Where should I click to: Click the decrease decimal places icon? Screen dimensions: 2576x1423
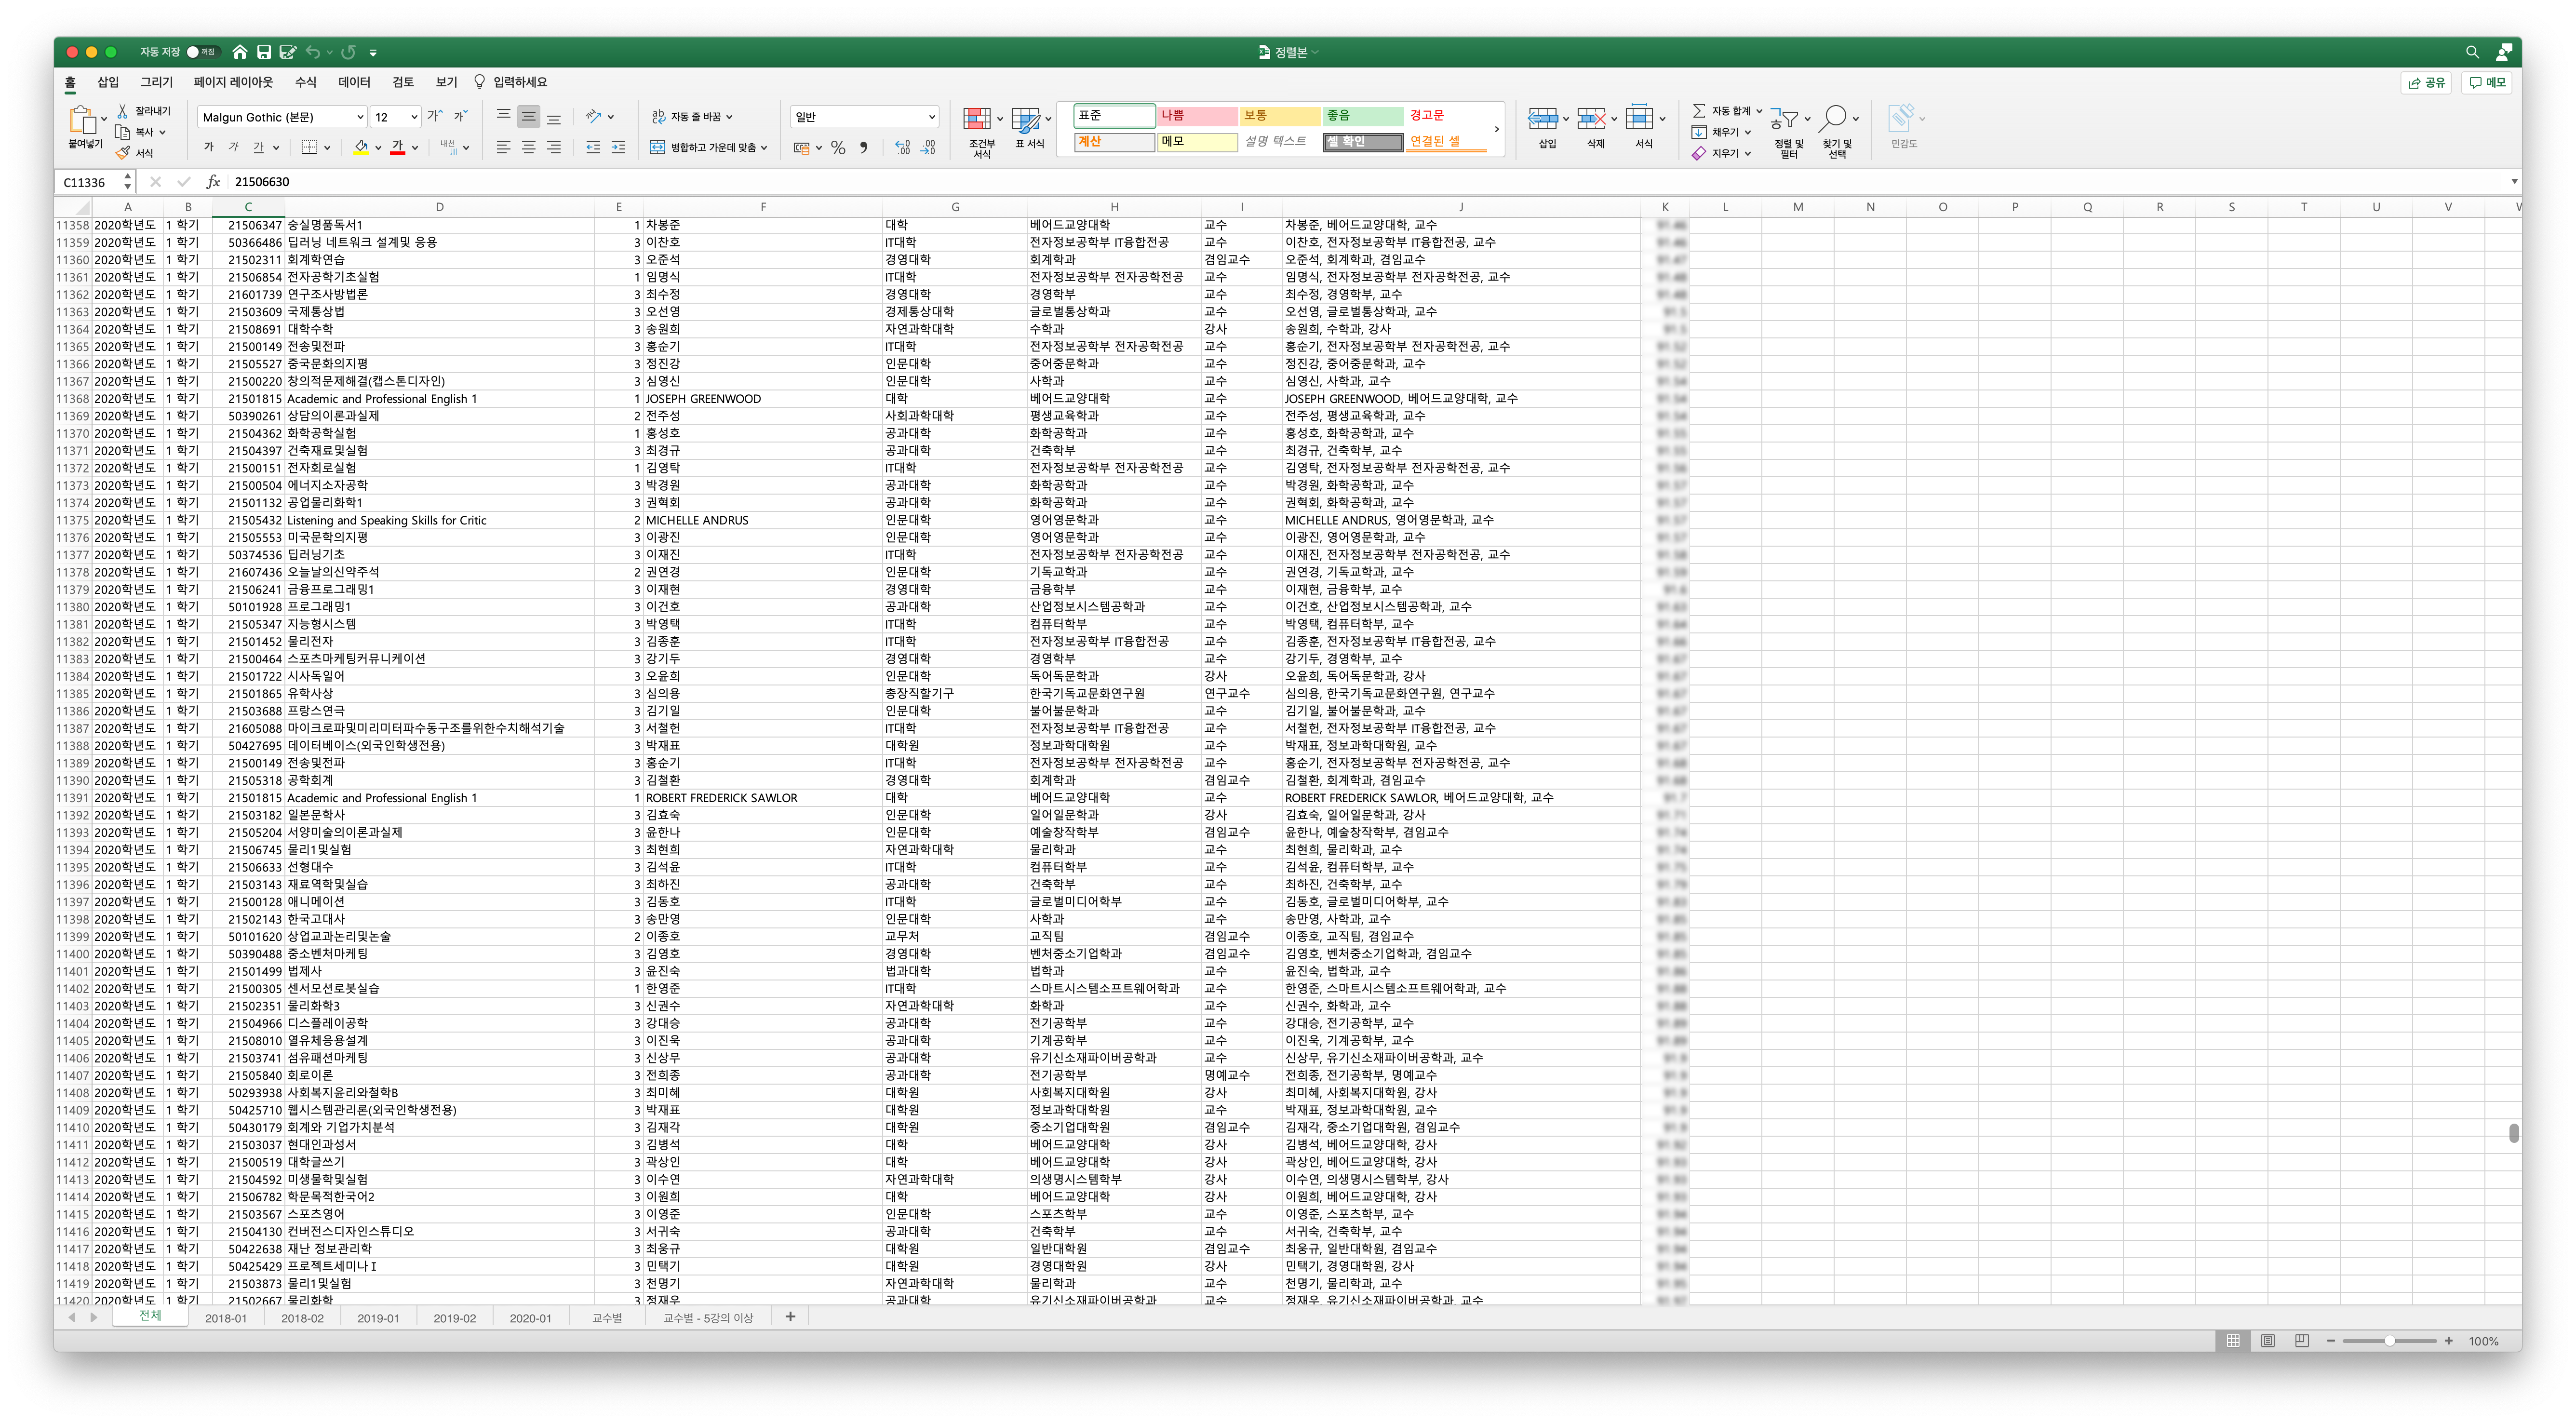pyautogui.click(x=929, y=148)
